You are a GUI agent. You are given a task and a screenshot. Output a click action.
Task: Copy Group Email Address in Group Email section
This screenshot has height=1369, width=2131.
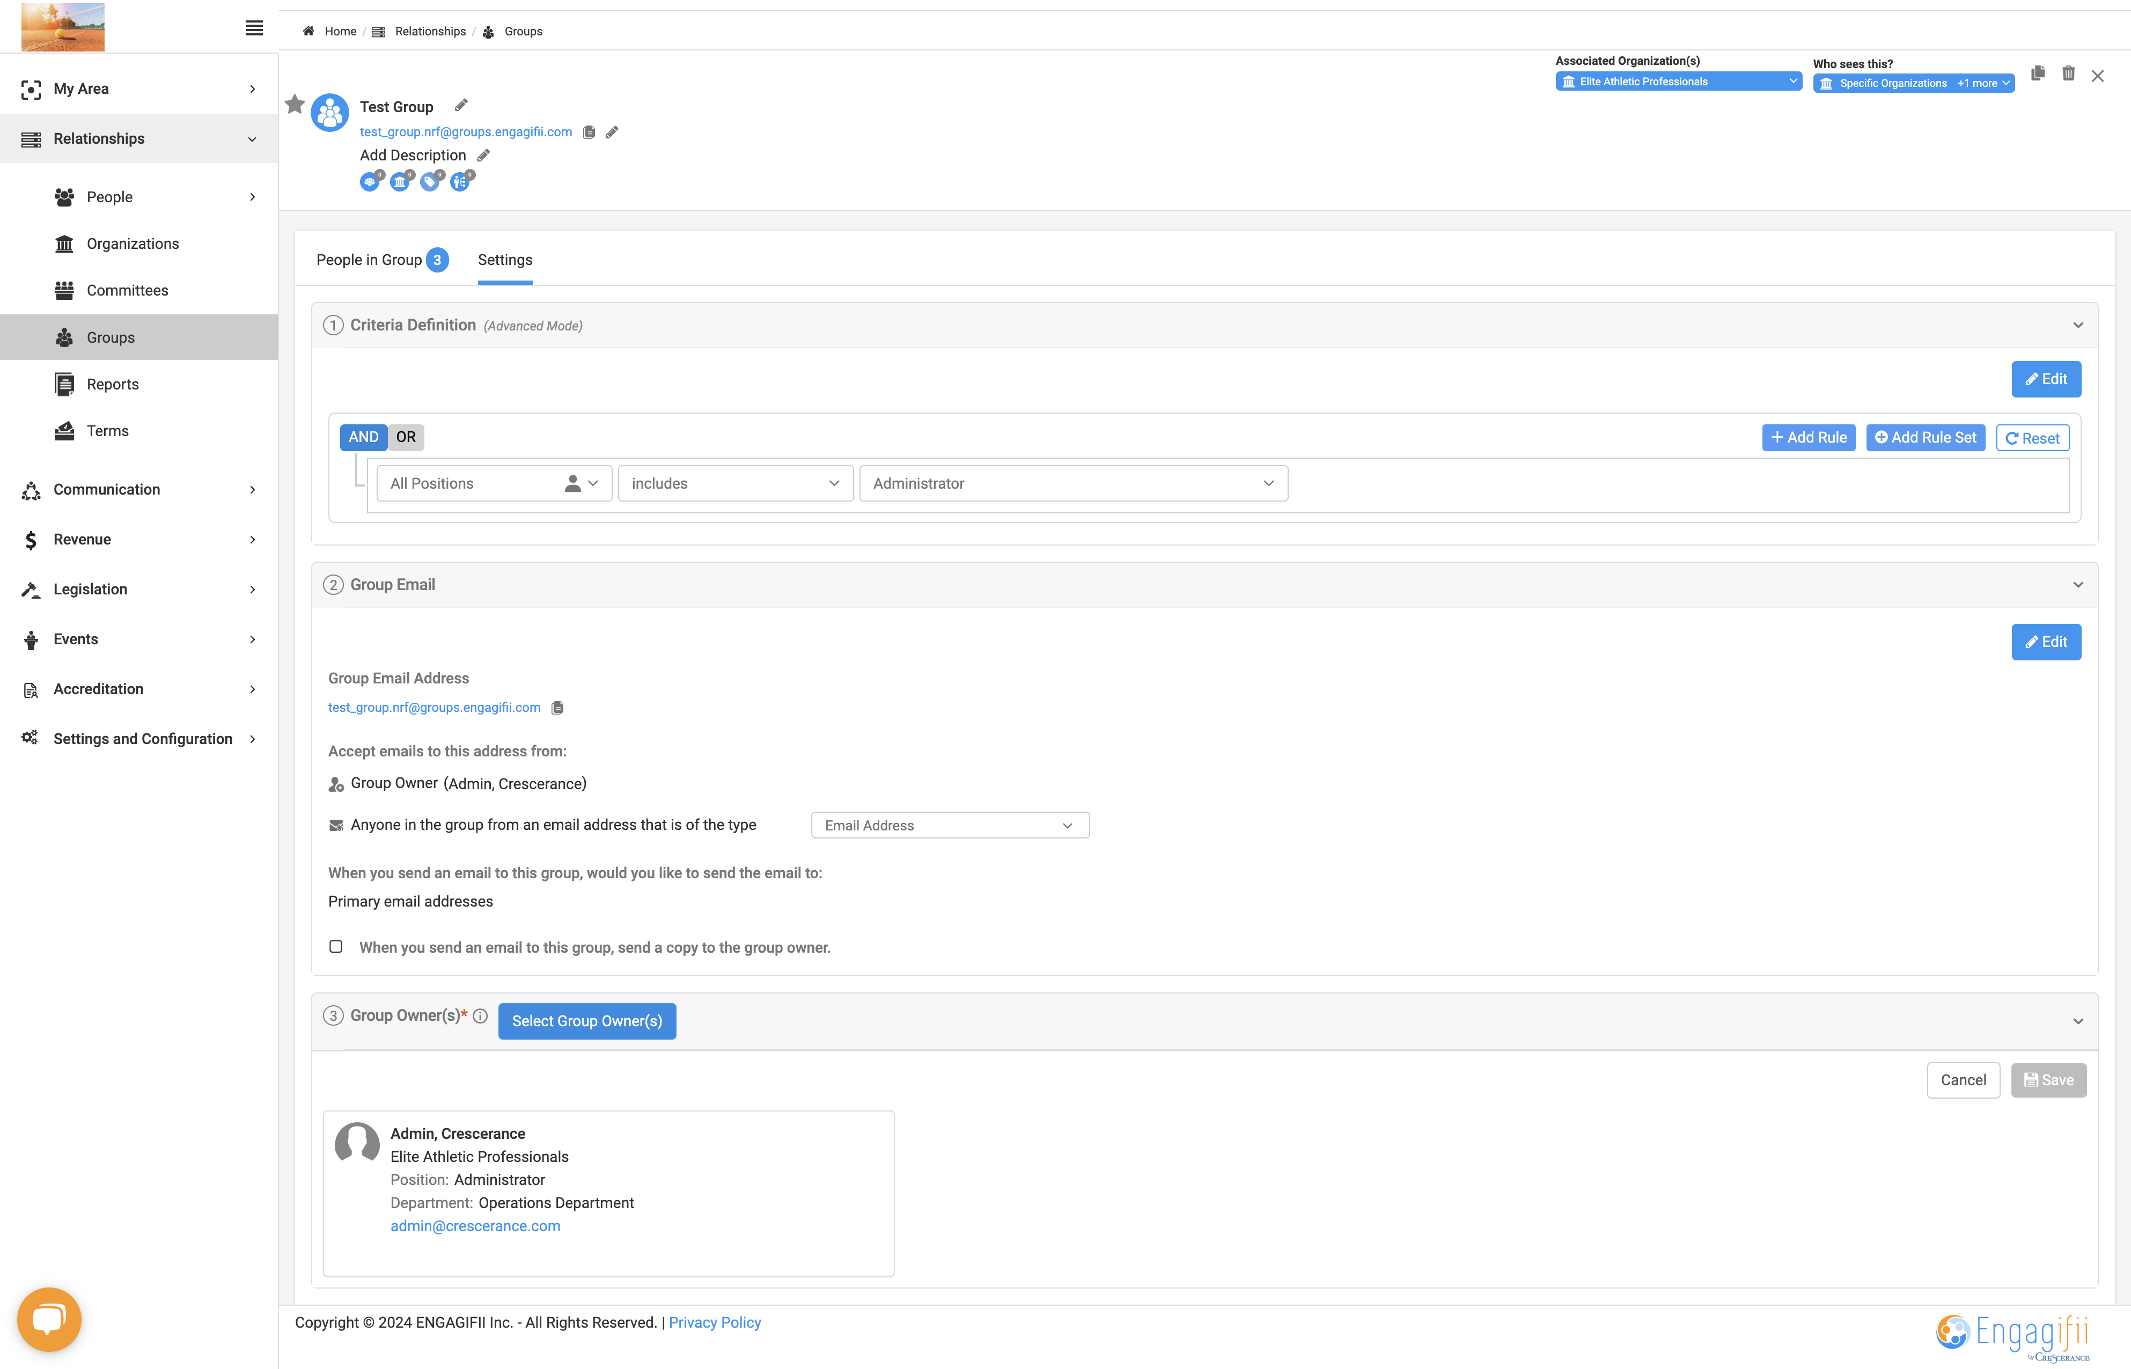[557, 708]
